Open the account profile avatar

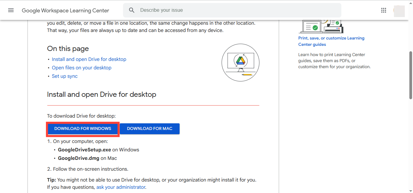[x=399, y=11]
